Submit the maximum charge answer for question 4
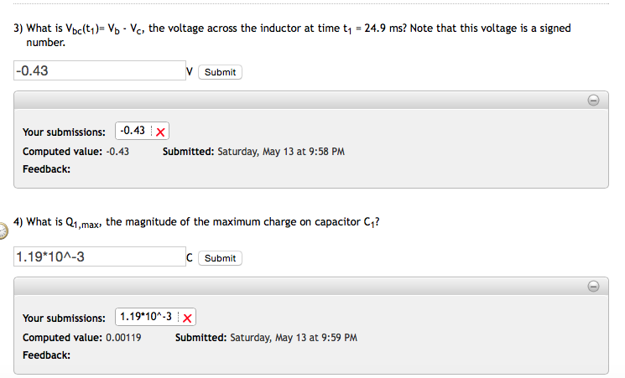The width and height of the screenshot is (625, 378). point(220,258)
